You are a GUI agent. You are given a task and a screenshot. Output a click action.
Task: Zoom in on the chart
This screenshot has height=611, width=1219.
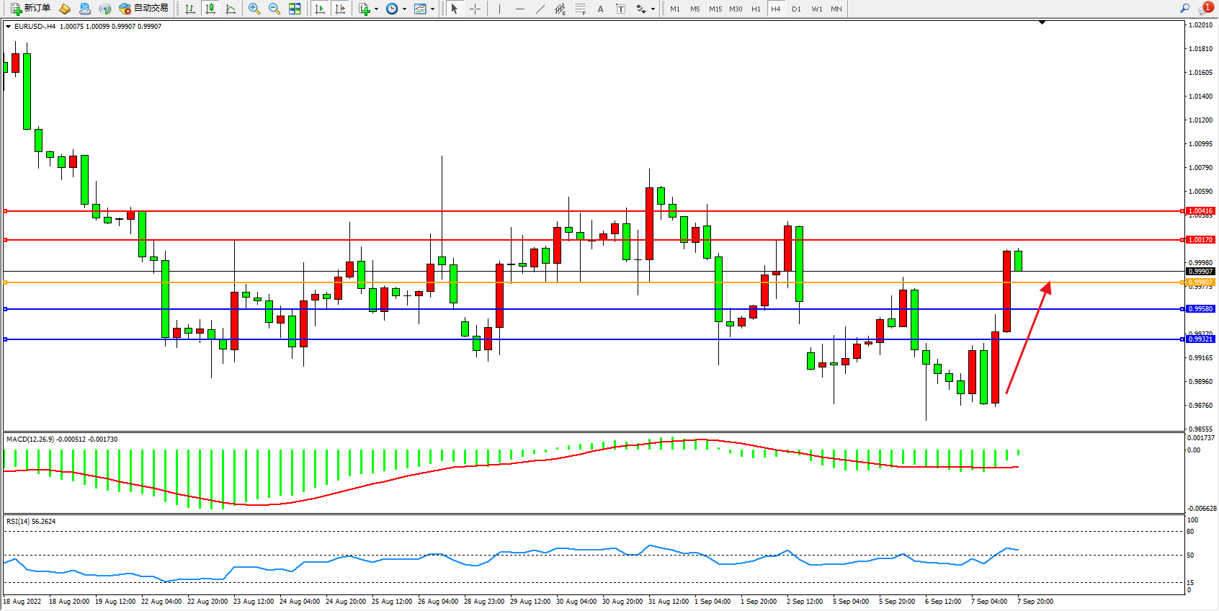click(254, 9)
